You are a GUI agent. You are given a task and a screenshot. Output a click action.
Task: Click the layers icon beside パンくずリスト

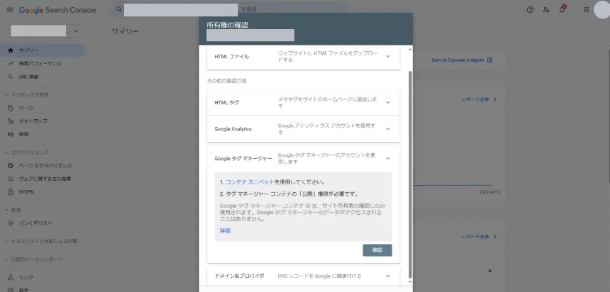(x=10, y=223)
